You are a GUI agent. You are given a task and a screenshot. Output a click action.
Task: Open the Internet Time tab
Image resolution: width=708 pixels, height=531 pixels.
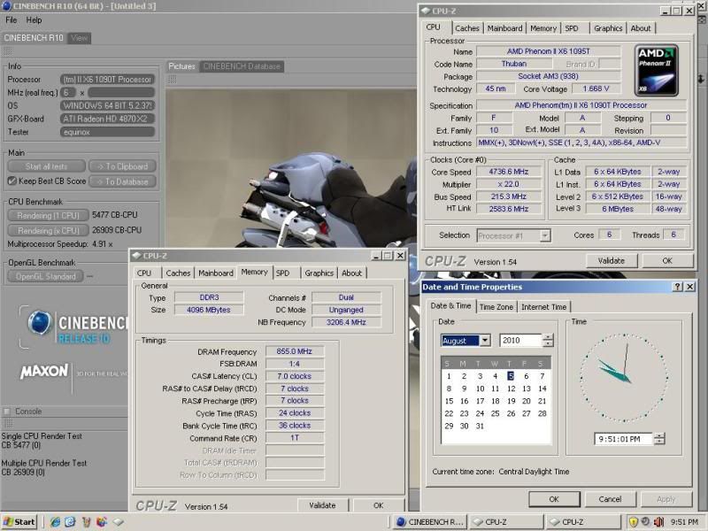543,307
